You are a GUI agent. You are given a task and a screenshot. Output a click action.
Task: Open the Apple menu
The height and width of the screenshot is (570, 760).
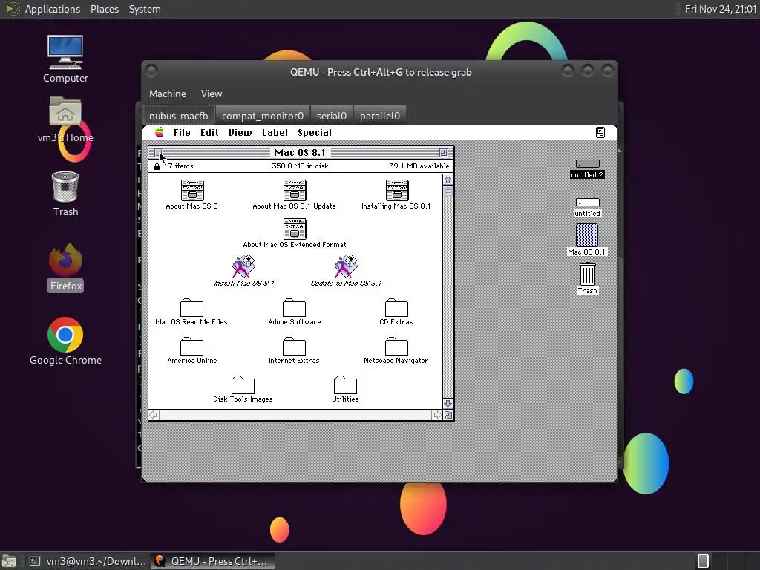pyautogui.click(x=159, y=132)
